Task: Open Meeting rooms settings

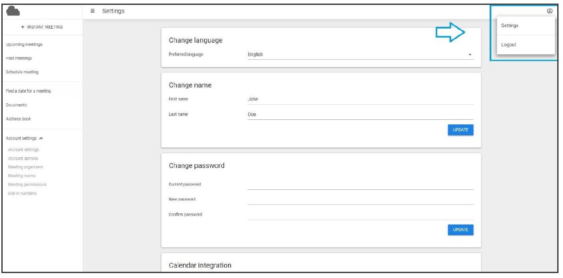Action: coord(22,176)
